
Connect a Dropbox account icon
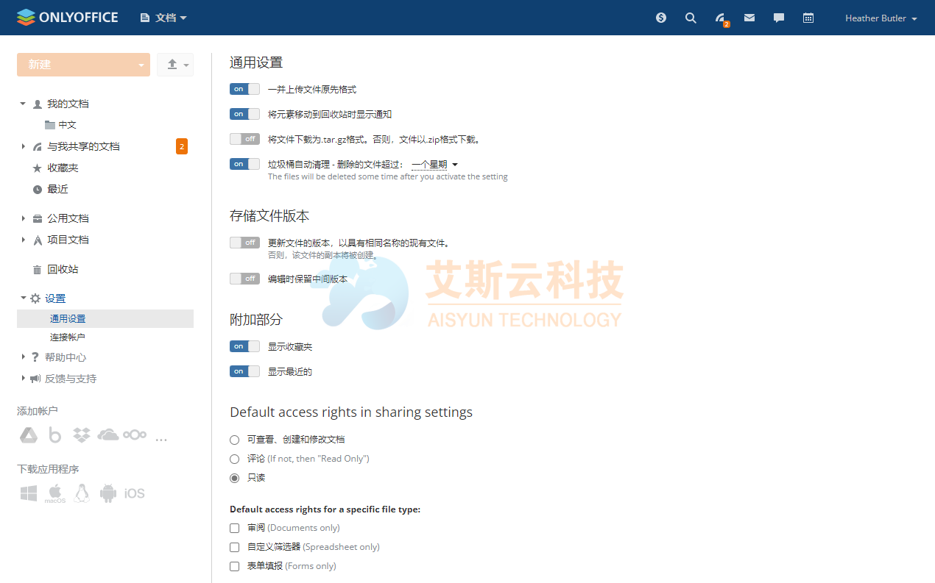pyautogui.click(x=82, y=435)
